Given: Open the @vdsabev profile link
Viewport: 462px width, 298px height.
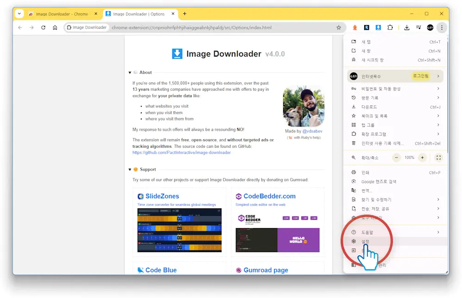Looking at the screenshot, I should [x=312, y=131].
